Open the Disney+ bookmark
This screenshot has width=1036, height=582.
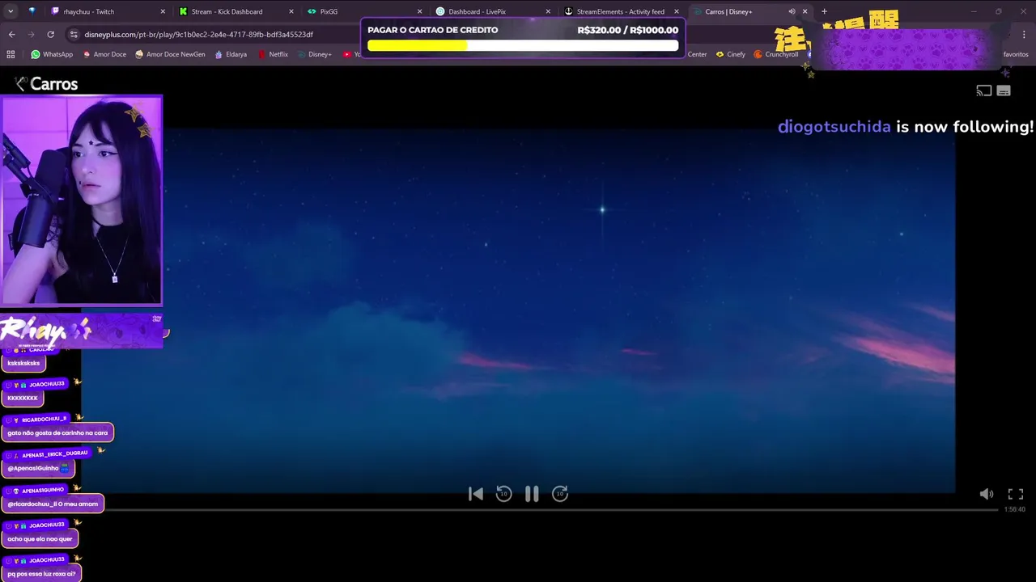(314, 54)
